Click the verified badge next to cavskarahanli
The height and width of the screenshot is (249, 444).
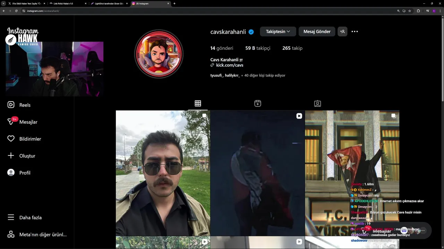(x=251, y=32)
